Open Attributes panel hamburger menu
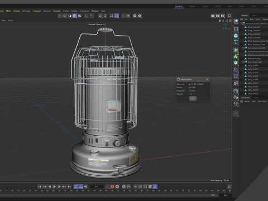The width and height of the screenshot is (268, 201). click(242, 102)
